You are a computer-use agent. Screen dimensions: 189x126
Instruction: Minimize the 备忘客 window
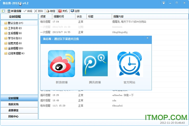pyautogui.click(x=170, y=3)
